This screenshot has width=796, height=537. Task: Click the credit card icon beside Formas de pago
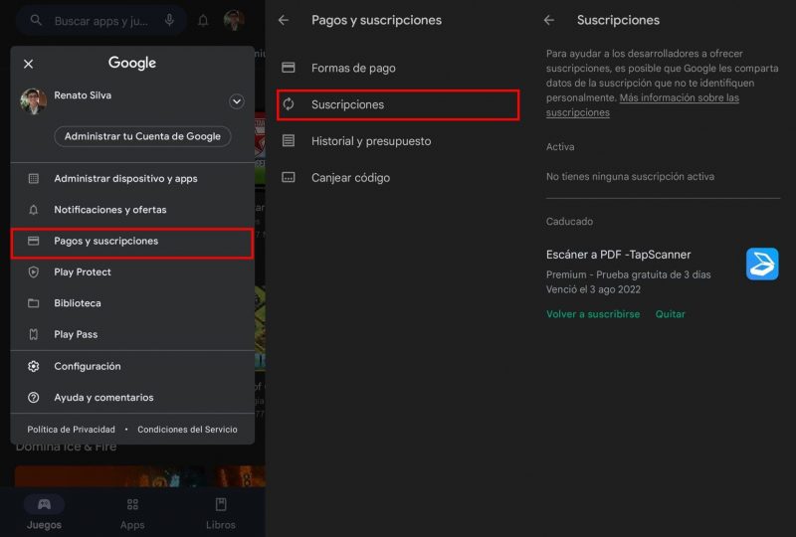tap(289, 68)
